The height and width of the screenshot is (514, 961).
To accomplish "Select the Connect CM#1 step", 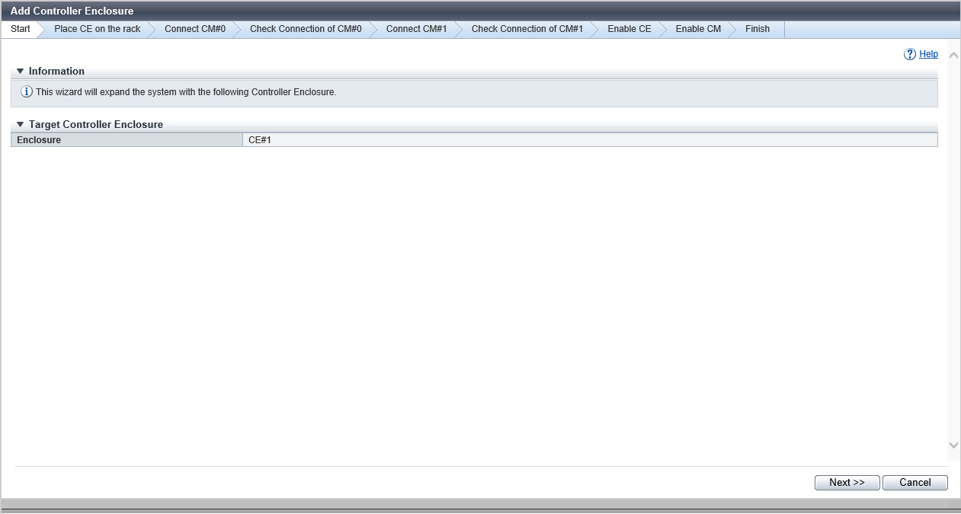I will (x=416, y=30).
